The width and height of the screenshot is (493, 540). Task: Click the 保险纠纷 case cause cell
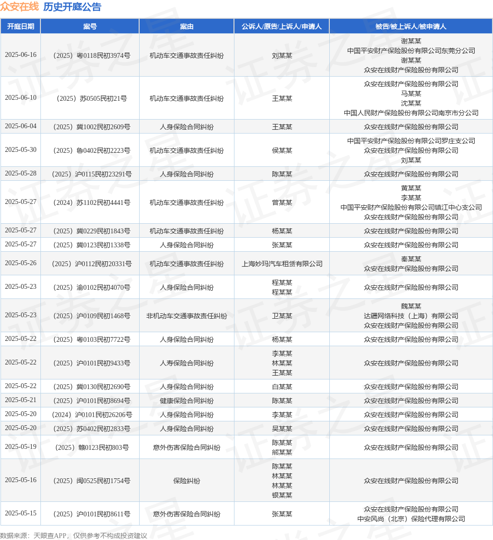click(187, 481)
